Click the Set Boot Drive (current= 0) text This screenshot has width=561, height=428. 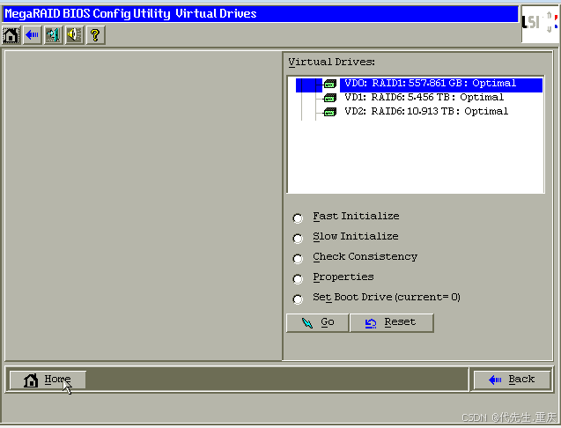(387, 297)
